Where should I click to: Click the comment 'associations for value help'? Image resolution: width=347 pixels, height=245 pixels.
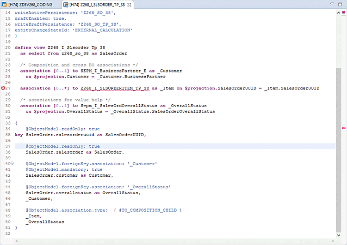[x=65, y=100]
